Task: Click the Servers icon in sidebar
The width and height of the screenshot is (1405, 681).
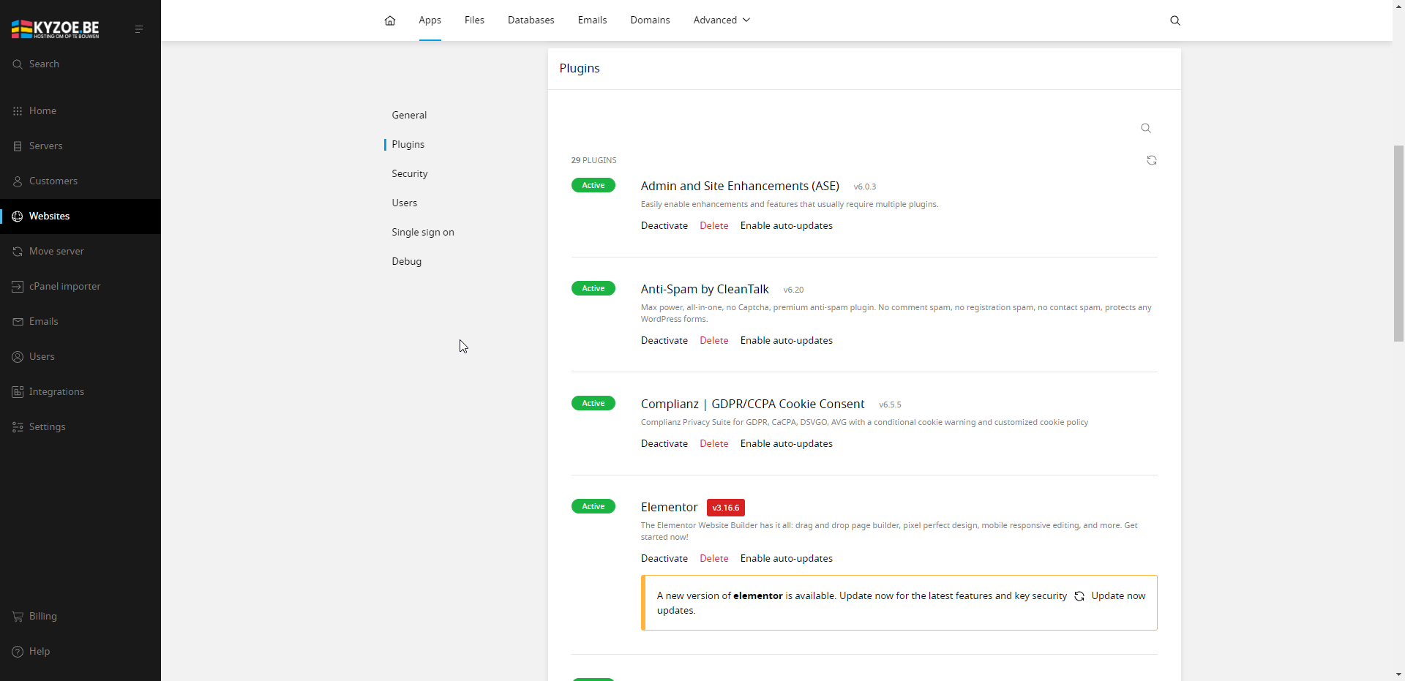Action: [x=18, y=146]
